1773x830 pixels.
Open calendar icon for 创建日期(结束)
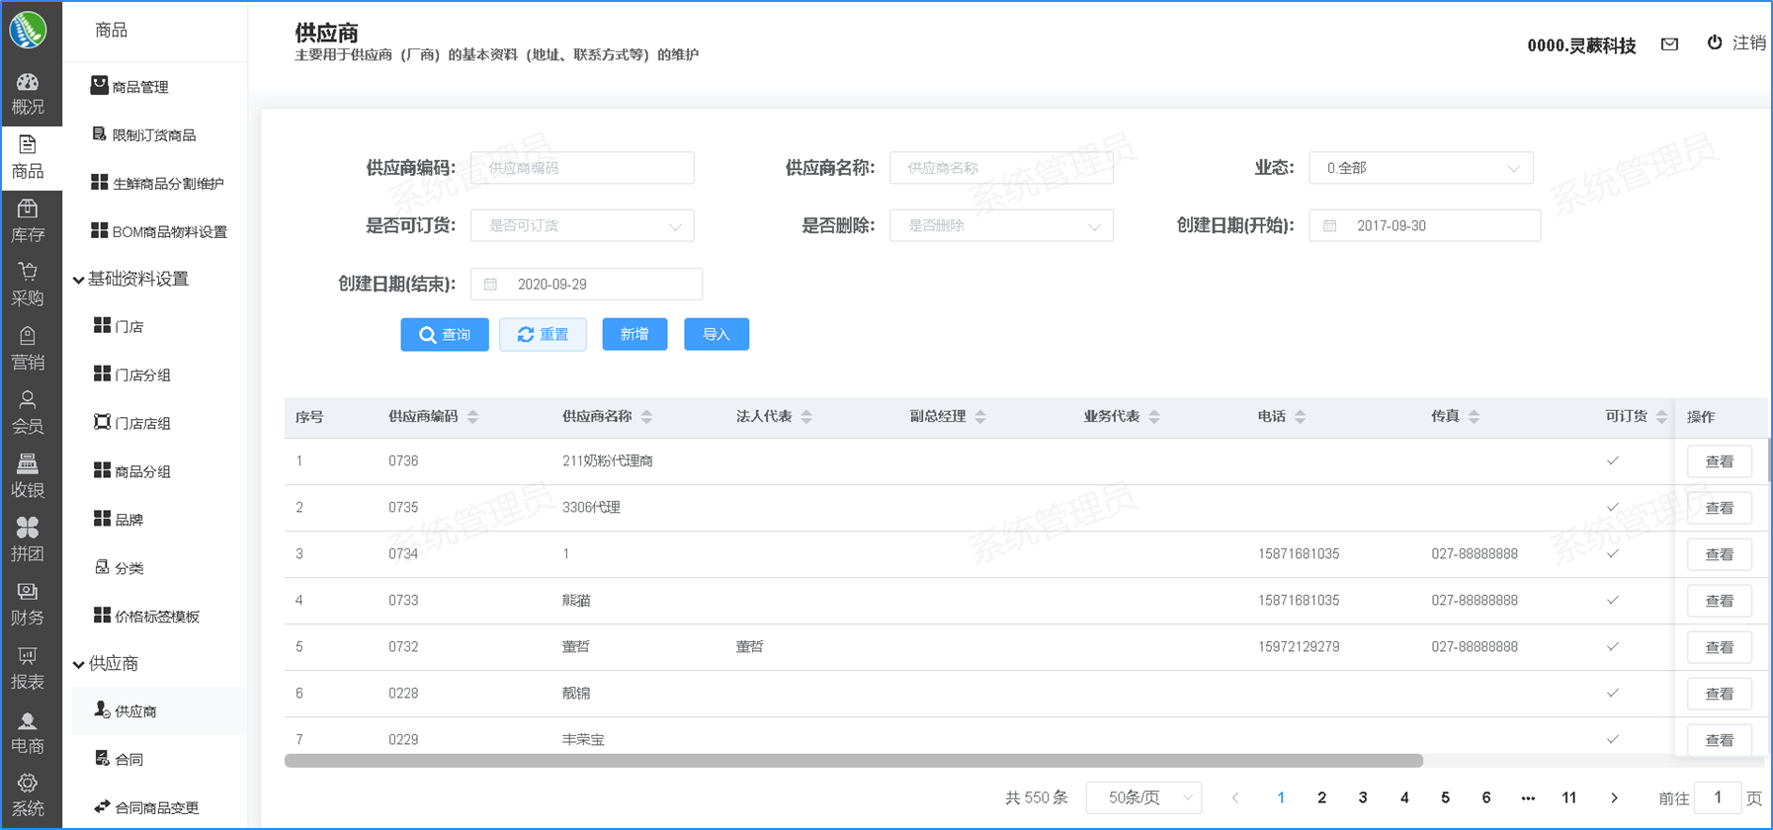pos(490,285)
